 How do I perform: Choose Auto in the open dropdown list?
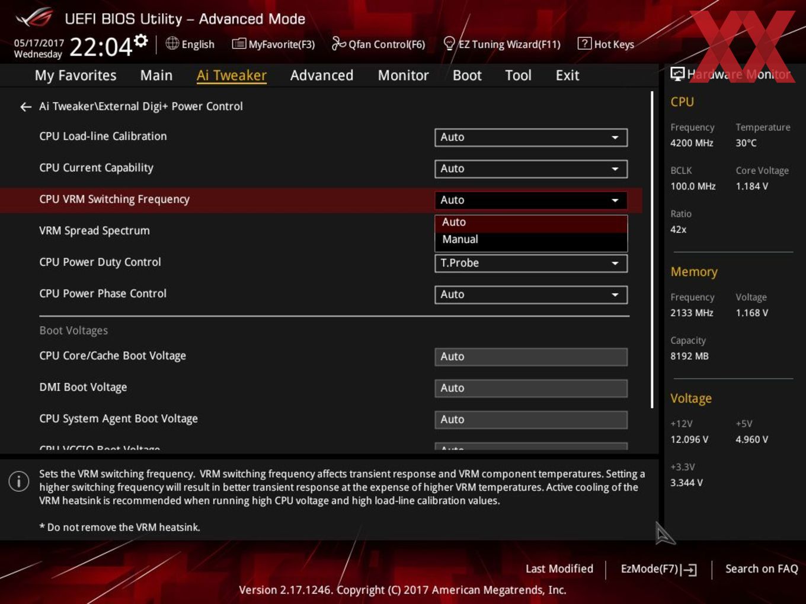(x=531, y=222)
